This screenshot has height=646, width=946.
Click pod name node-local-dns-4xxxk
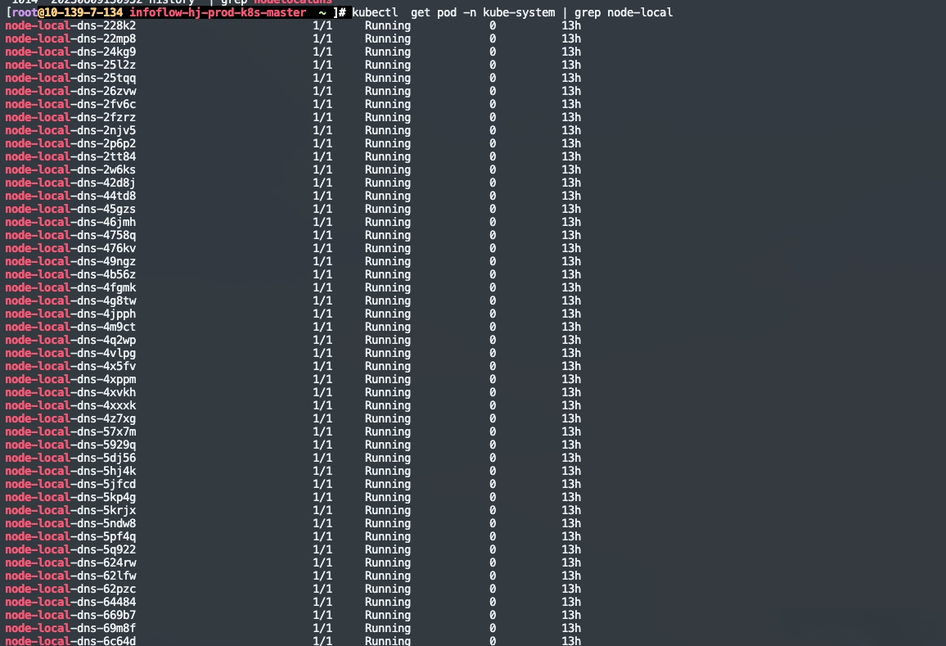[70, 406]
